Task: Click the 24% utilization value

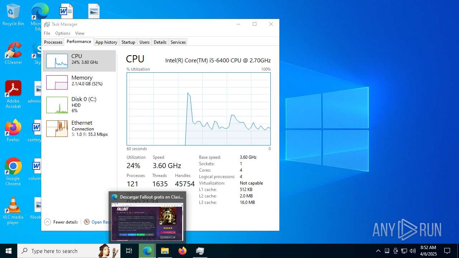Action: tap(133, 166)
